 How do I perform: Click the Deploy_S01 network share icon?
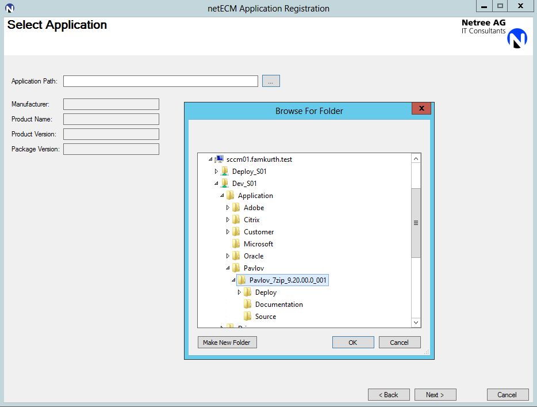point(224,172)
